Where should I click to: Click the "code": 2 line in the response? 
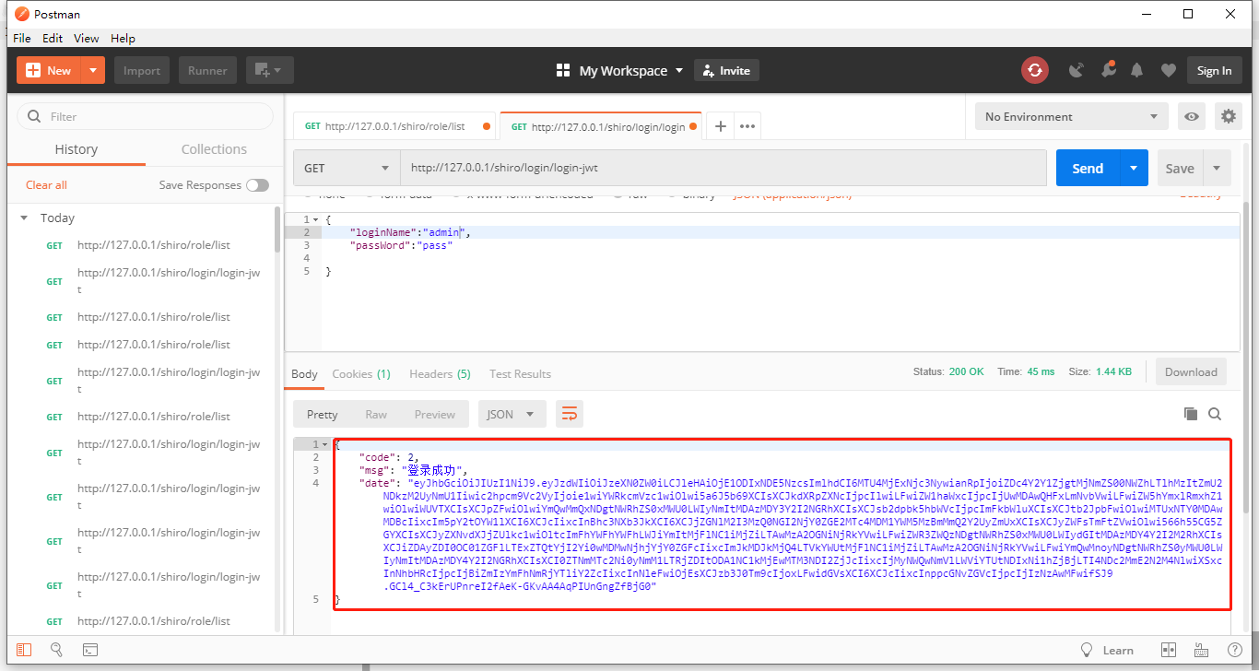pos(389,457)
